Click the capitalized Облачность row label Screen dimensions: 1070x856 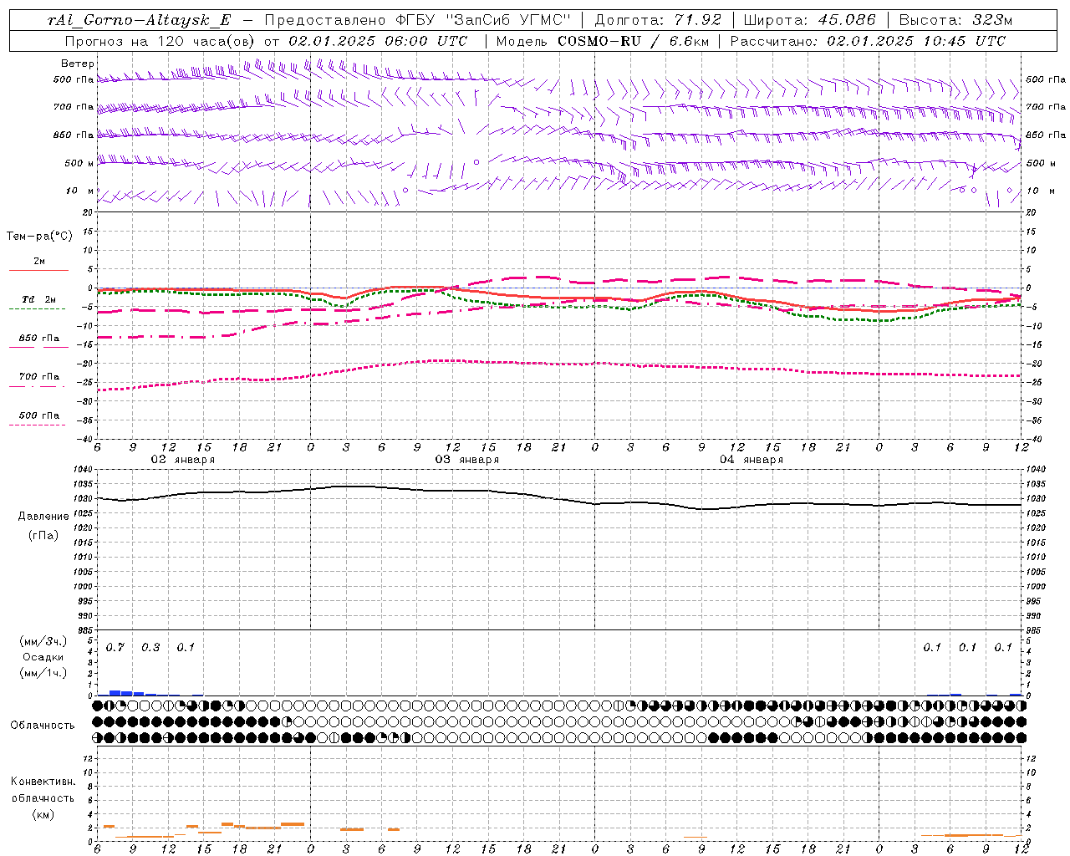click(42, 726)
